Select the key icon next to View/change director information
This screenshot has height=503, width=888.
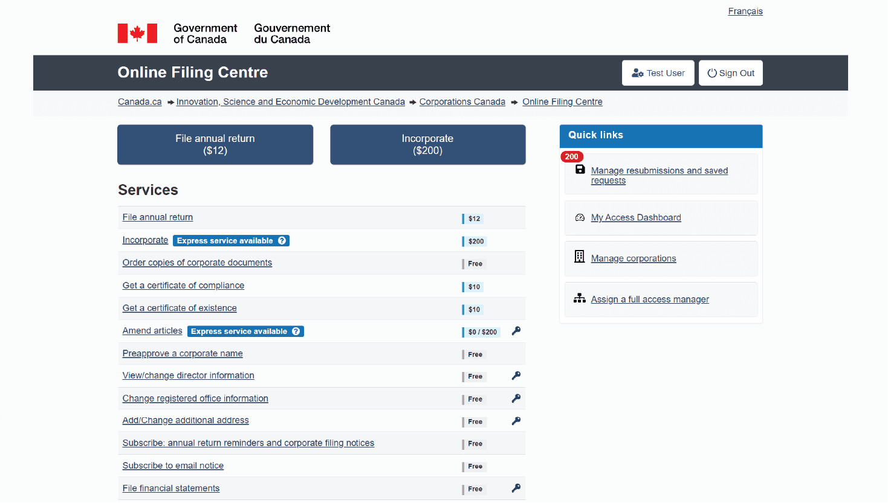tap(516, 376)
